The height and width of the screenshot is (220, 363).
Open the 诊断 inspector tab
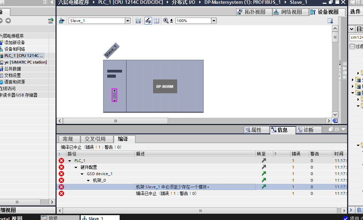tap(309, 130)
